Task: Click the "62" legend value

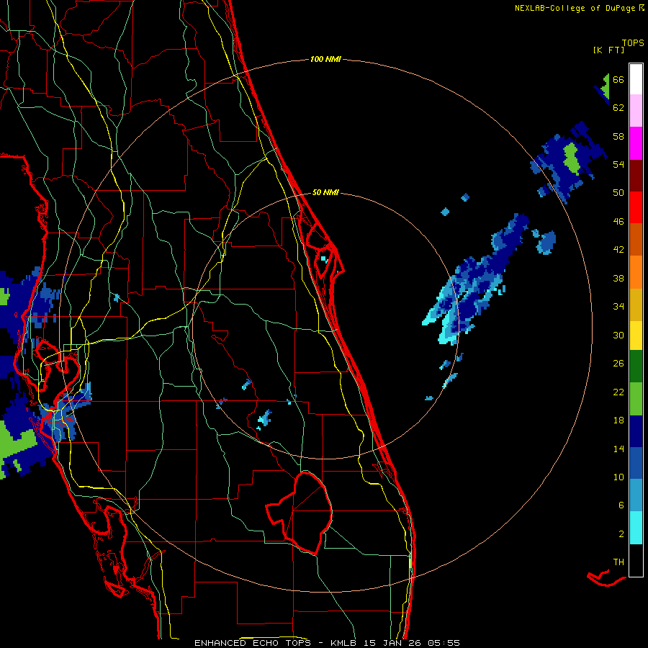Action: click(x=618, y=108)
